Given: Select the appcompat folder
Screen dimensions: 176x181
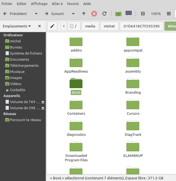Looking at the screenshot, I should pos(133,44).
